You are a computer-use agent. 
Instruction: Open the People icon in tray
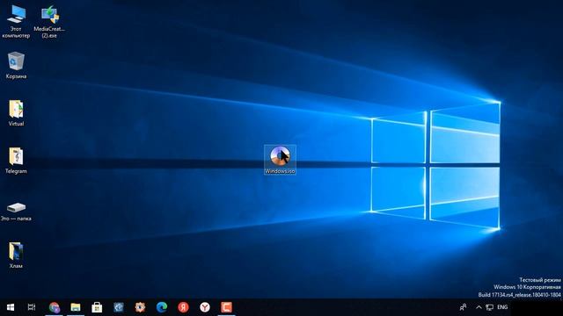coord(464,307)
